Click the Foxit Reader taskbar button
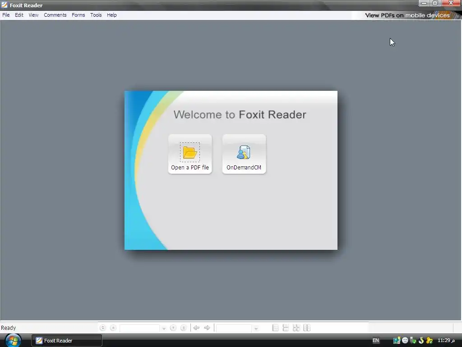 pyautogui.click(x=67, y=341)
